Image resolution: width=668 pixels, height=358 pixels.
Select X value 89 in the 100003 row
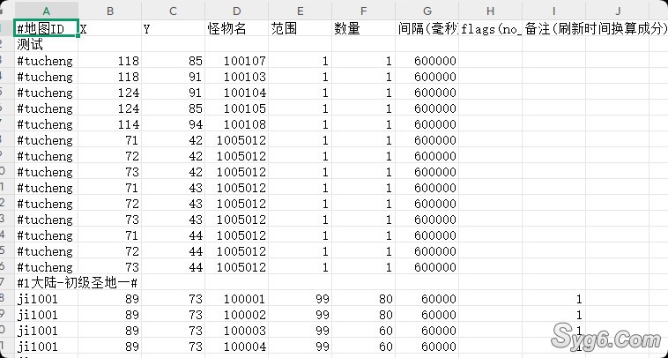[x=109, y=331]
